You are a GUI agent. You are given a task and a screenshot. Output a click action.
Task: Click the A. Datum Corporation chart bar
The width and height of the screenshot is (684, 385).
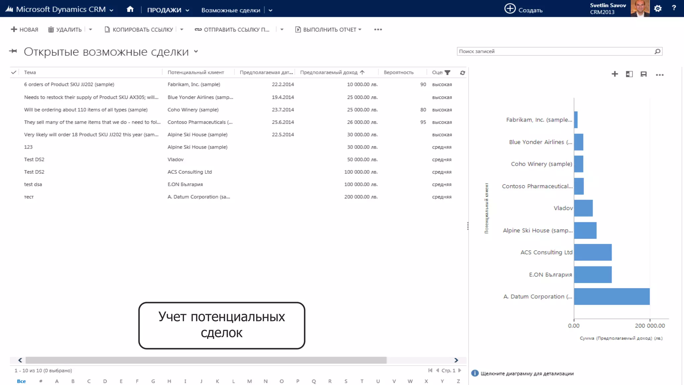[612, 296]
